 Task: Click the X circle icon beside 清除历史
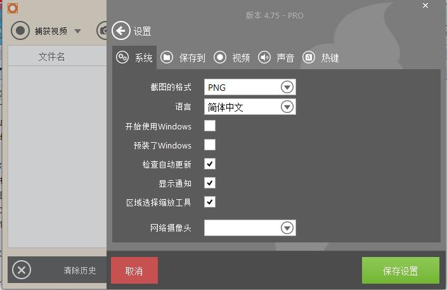22,270
